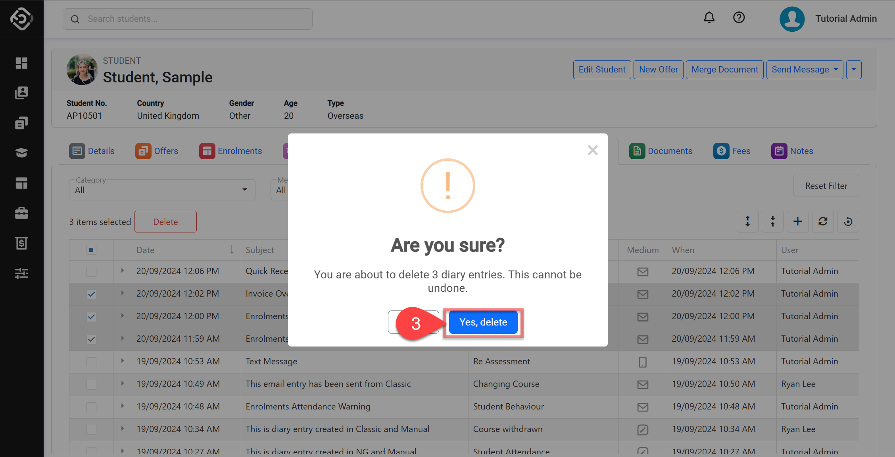The height and width of the screenshot is (457, 895).
Task: Expand the 19/09/2024 10:34 AM row
Action: point(123,428)
